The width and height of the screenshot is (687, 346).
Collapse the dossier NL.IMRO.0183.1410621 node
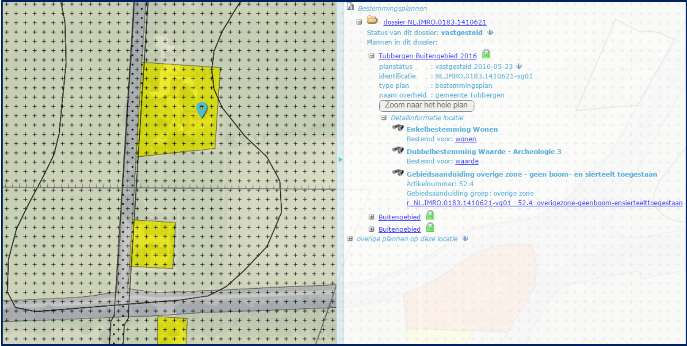359,21
